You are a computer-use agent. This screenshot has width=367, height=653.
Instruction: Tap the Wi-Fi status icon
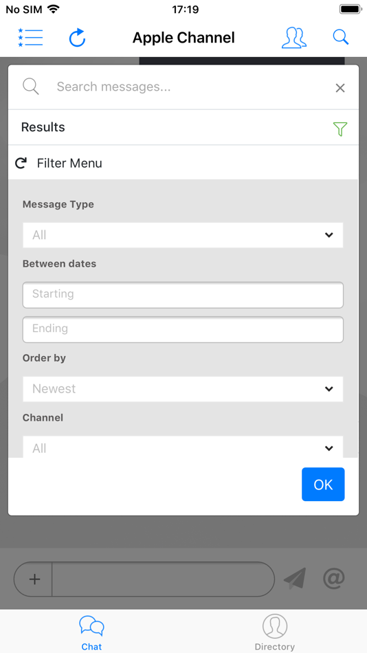click(54, 9)
